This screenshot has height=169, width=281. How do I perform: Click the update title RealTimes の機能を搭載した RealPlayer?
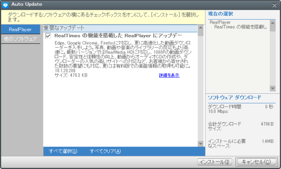(x=118, y=36)
